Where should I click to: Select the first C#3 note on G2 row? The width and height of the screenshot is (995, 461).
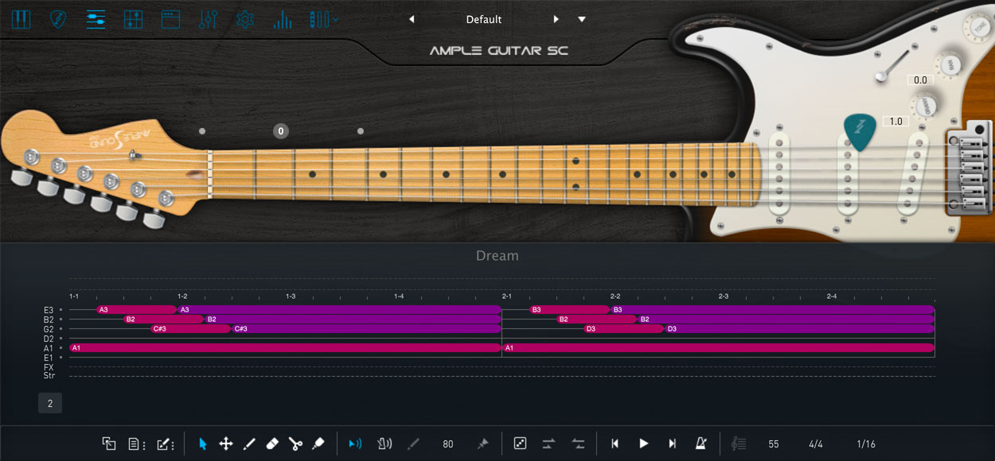click(x=191, y=329)
